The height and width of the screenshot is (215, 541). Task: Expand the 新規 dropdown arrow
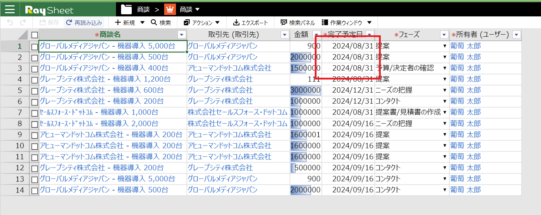[x=142, y=22]
